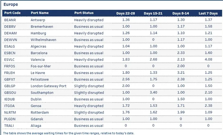Viewport: 223px width, 135px height.
Task: Select the GBSOU port code cell
Action: coord(10,93)
